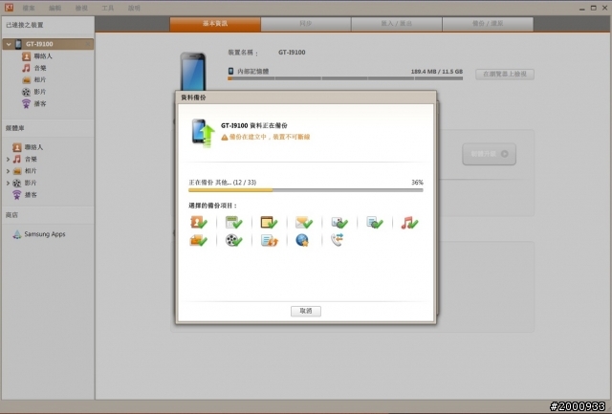The height and width of the screenshot is (414, 612).
Task: Open the 檢視 View menu
Action: 81,8
